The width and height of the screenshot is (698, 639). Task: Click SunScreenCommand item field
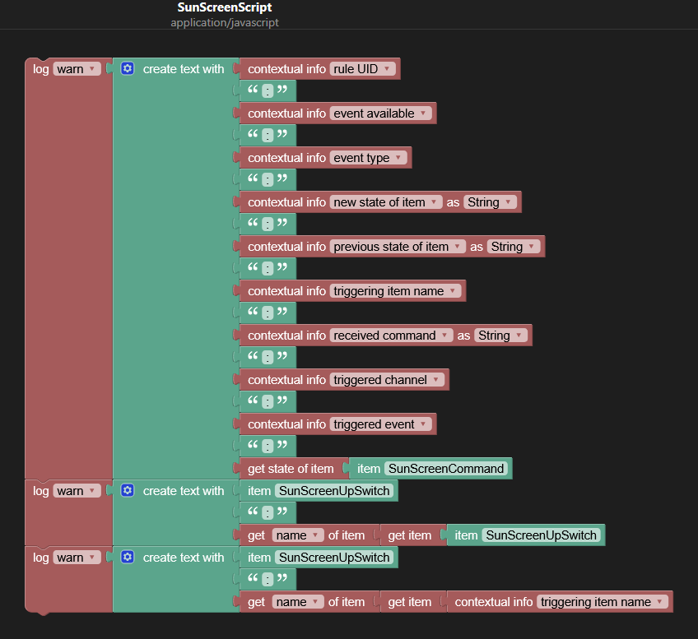[446, 469]
